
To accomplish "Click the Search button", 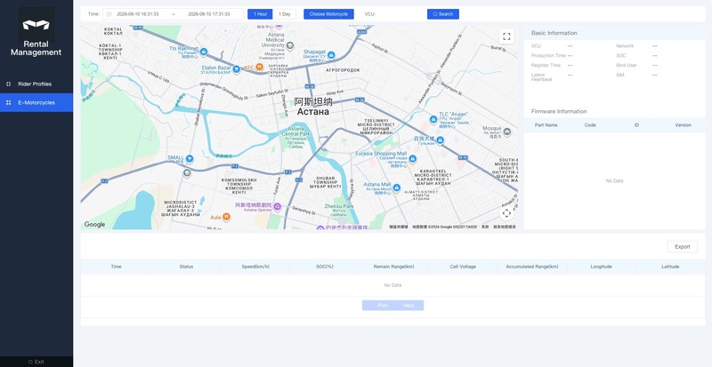I will point(443,14).
